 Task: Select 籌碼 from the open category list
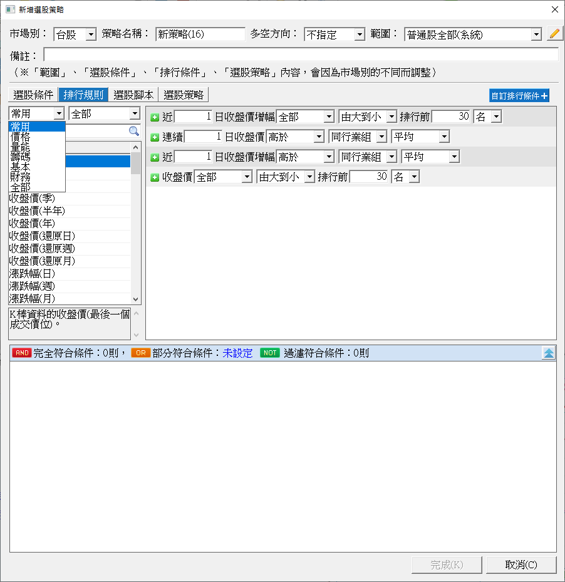[x=20, y=157]
